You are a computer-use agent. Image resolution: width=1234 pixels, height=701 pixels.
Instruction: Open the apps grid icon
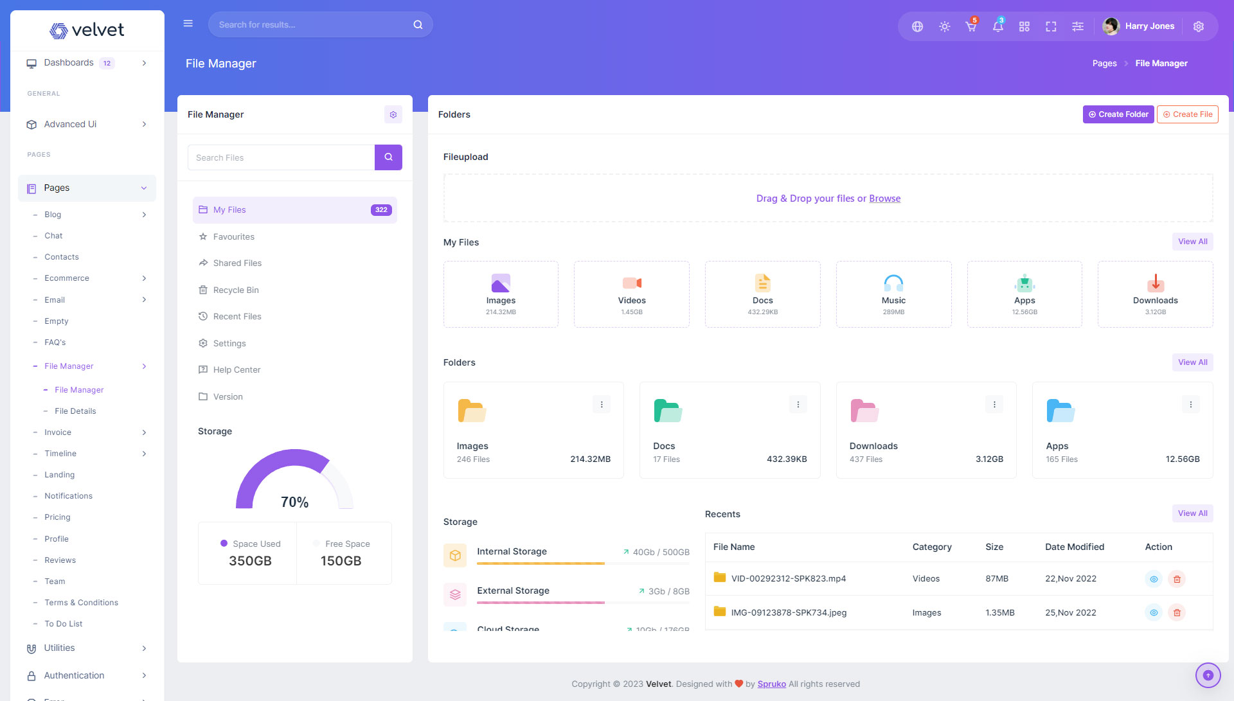[x=1024, y=26]
